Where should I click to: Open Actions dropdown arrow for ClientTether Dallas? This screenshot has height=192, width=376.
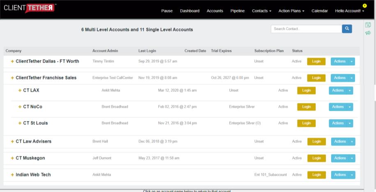[x=351, y=62]
